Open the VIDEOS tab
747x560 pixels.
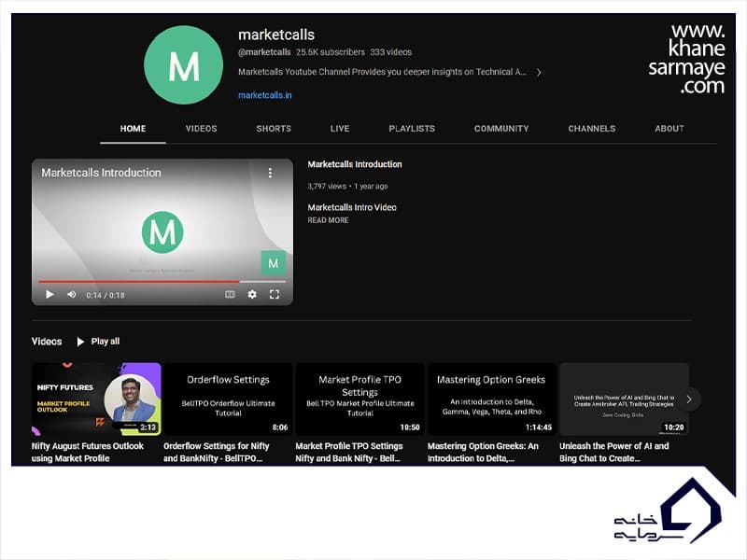[x=201, y=129]
